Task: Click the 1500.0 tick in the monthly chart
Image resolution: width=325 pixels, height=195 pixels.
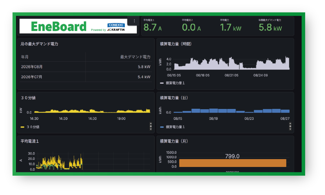Action: click(171, 152)
